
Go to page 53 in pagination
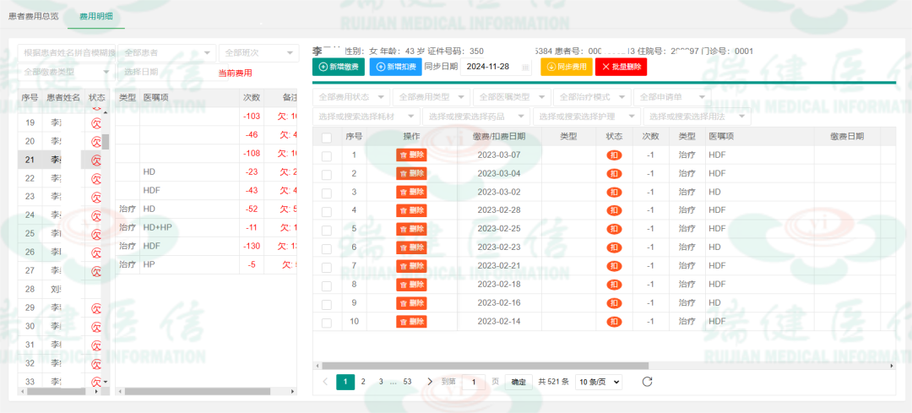coord(407,382)
